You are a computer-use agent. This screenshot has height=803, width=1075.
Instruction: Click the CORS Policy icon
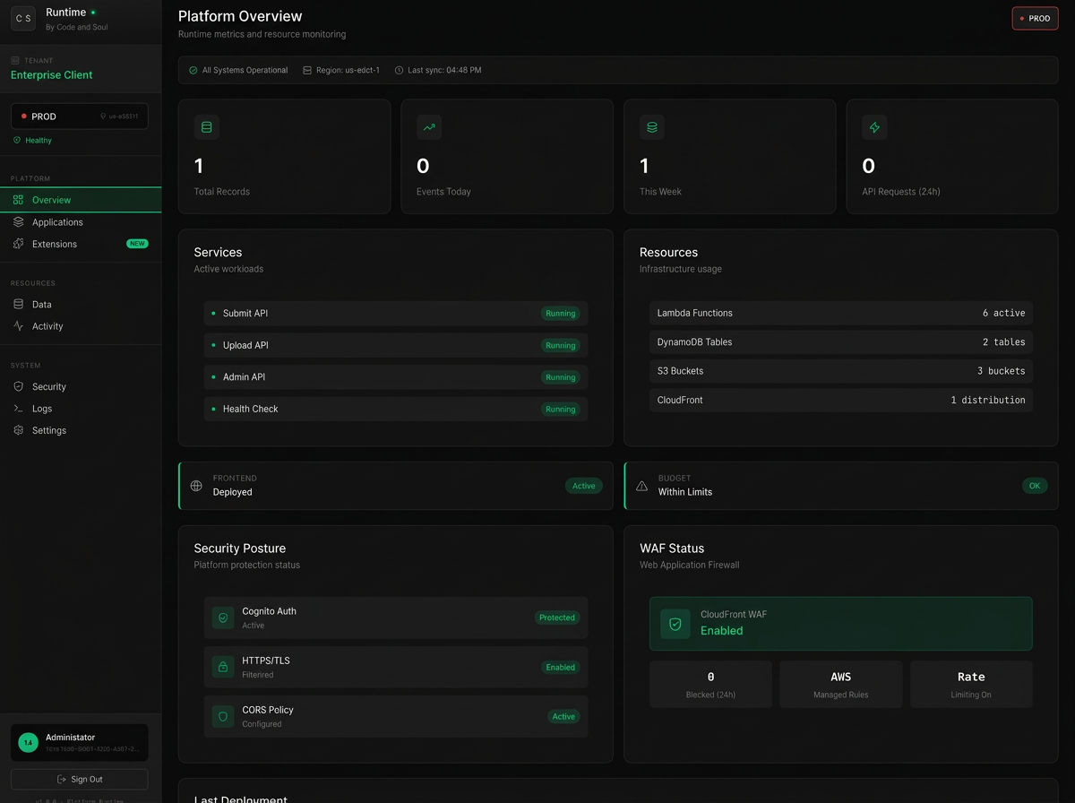pyautogui.click(x=222, y=716)
